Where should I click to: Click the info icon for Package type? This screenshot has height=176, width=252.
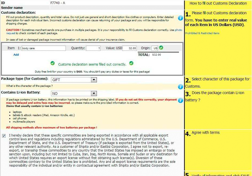(x=181, y=87)
